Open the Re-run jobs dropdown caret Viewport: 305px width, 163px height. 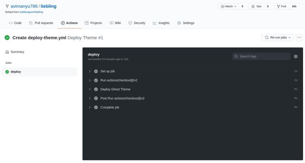[x=289, y=38]
